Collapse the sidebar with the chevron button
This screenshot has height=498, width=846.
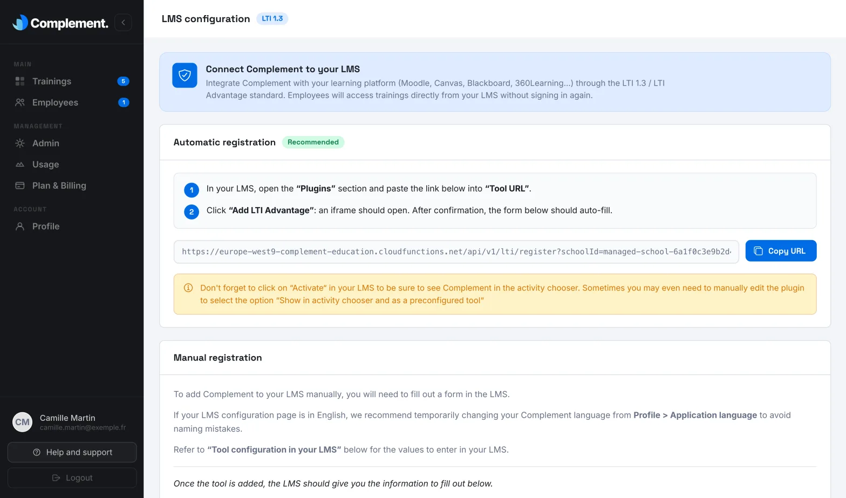(x=123, y=22)
